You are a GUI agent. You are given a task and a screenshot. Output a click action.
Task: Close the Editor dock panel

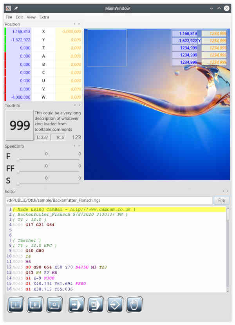tap(228, 191)
